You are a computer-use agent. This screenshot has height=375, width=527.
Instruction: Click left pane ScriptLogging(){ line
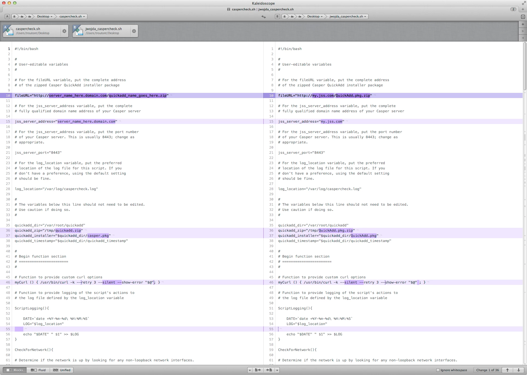[32, 308]
